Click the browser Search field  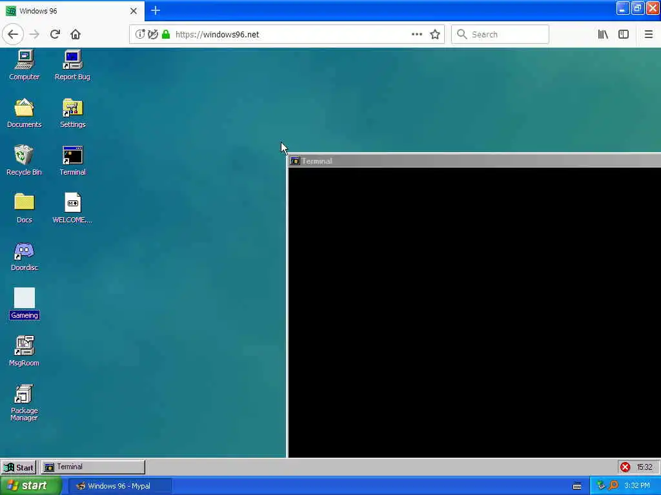pyautogui.click(x=500, y=34)
